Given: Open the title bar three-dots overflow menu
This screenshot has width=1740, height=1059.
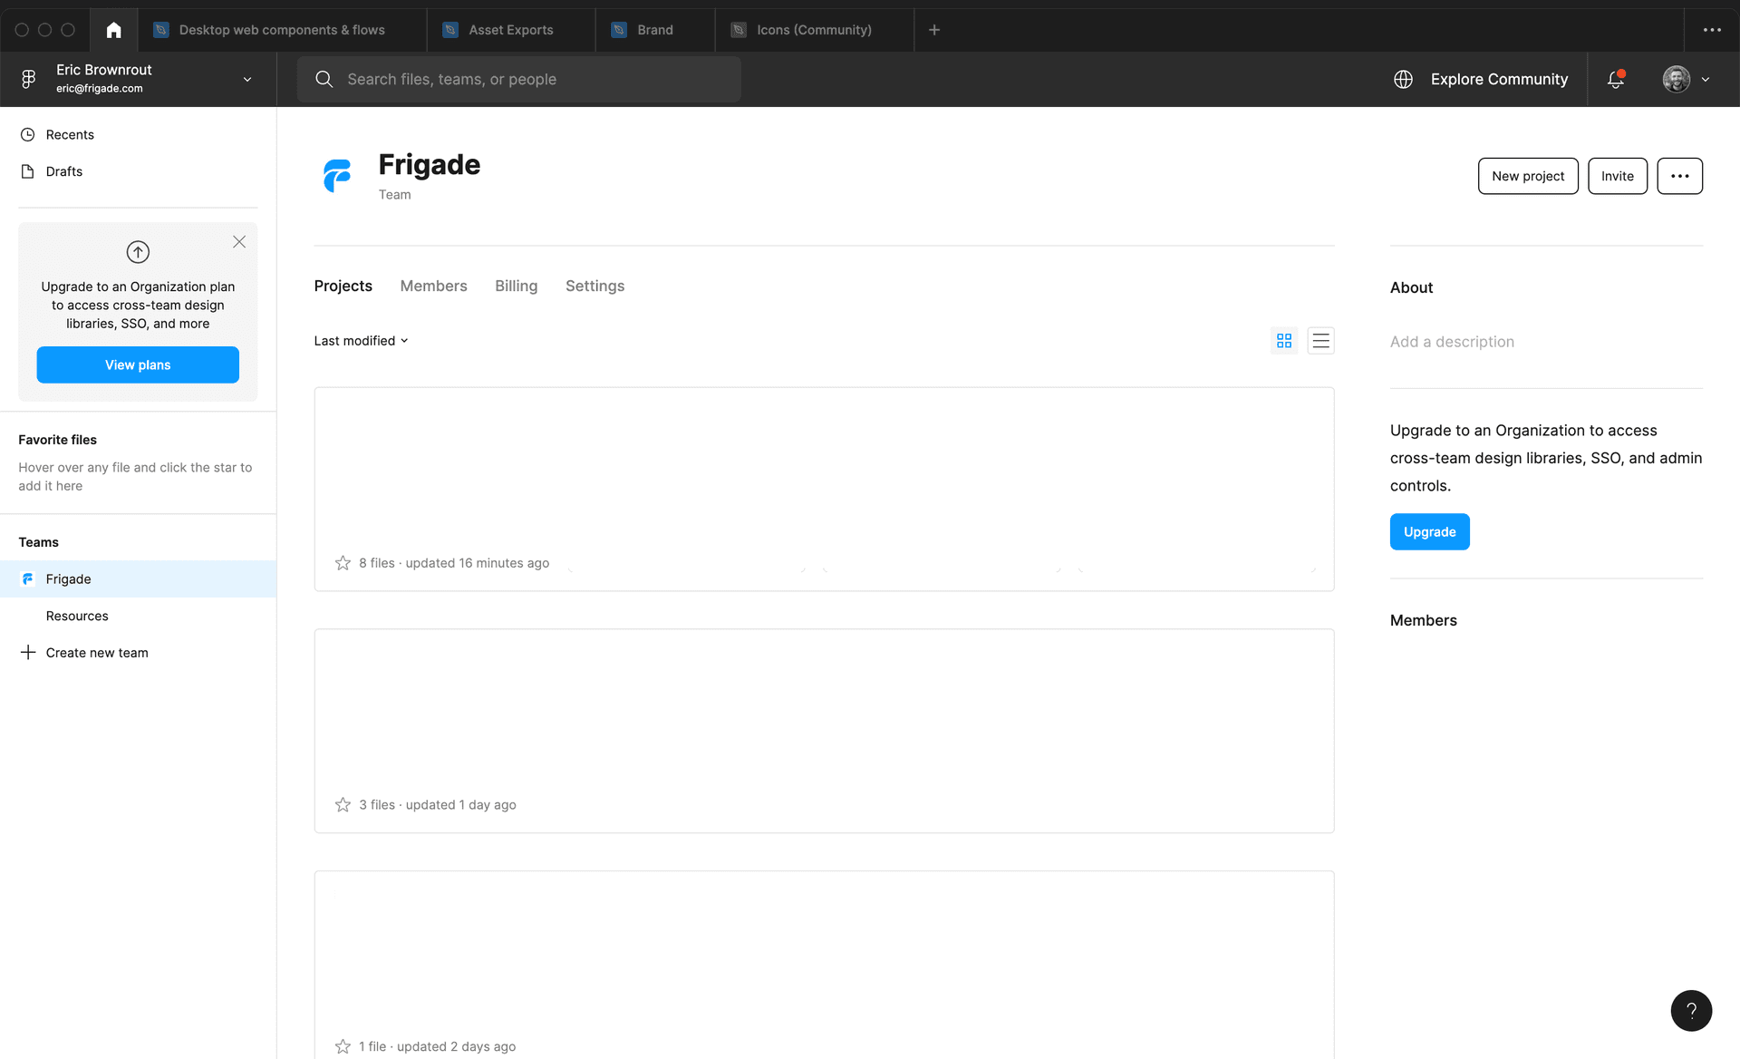Looking at the screenshot, I should point(1712,30).
